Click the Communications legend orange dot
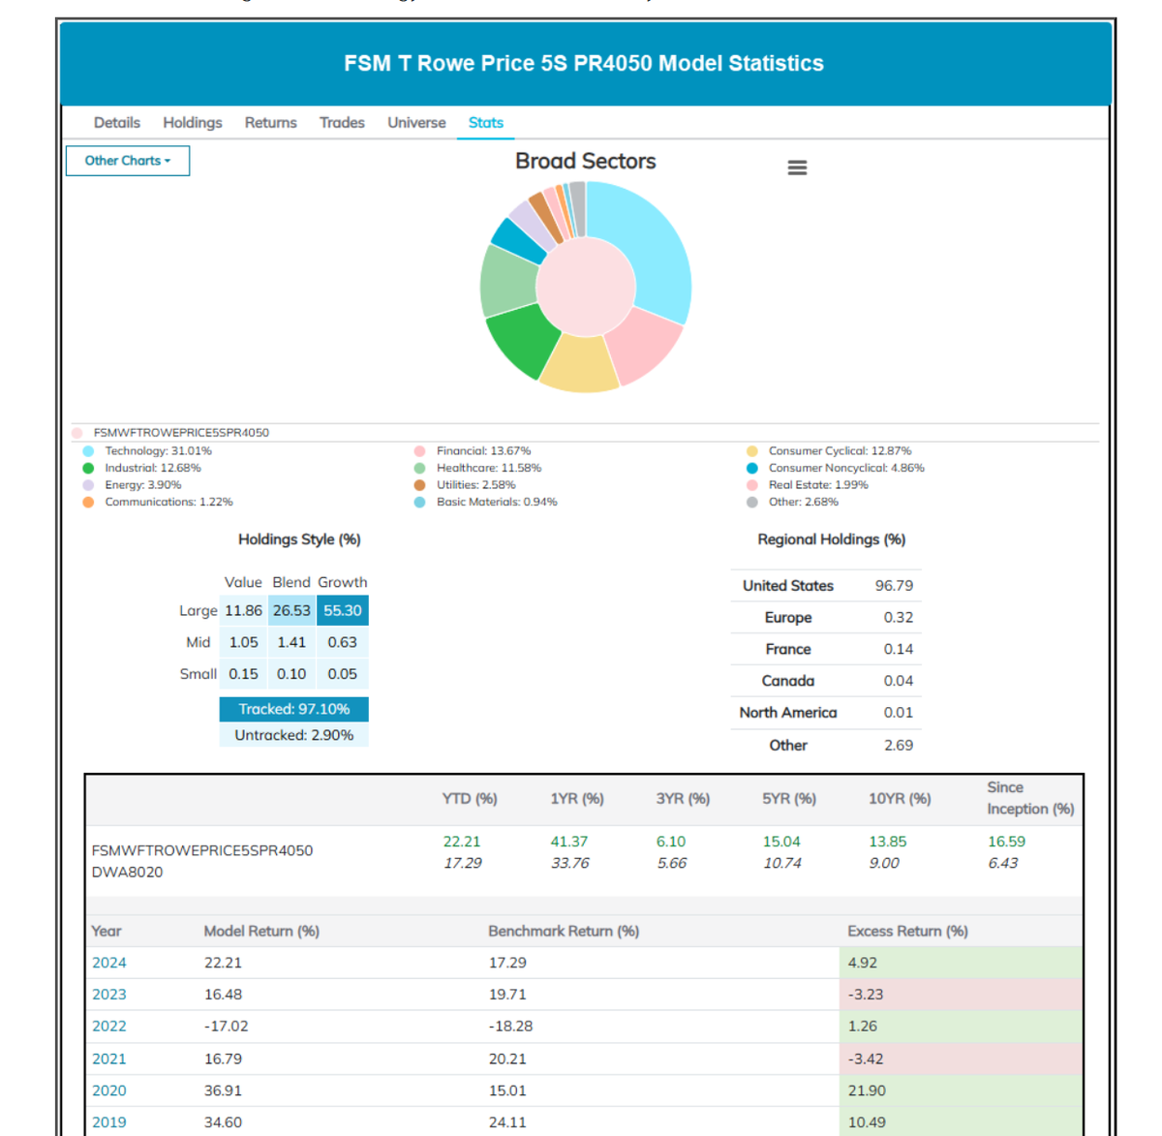This screenshot has height=1136, width=1162. [x=88, y=503]
